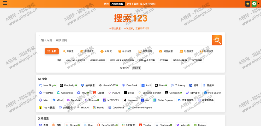Image resolution: width=261 pixels, height=126 pixels.
Task: Open ThinkAny search engine
Action: point(178,85)
